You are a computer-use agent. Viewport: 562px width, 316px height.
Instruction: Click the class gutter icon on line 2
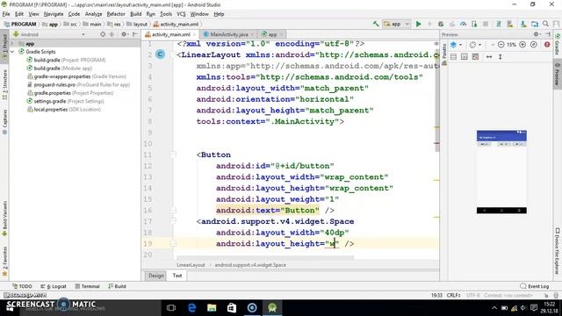click(x=160, y=54)
